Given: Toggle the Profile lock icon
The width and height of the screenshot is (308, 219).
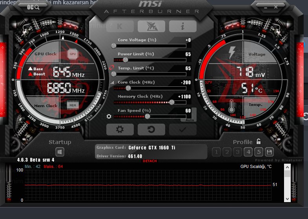Looking at the screenshot, I should tap(259, 141).
